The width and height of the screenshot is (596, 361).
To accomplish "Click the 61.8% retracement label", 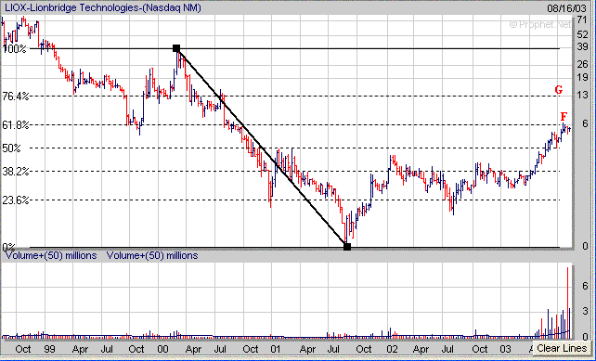I will coord(16,125).
